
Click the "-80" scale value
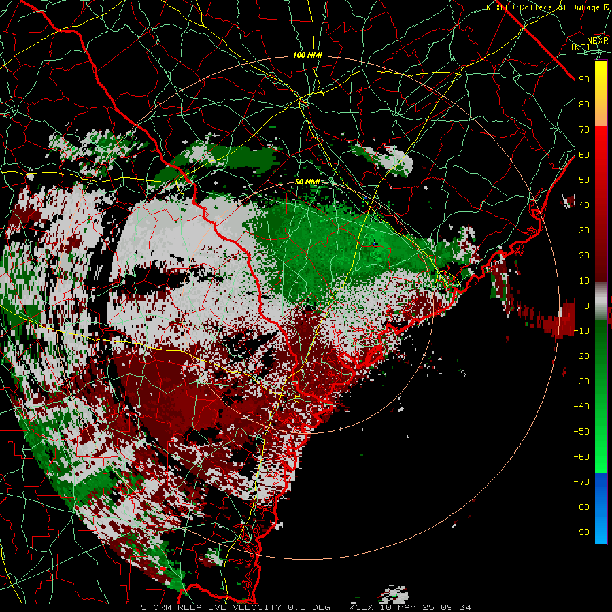point(581,507)
